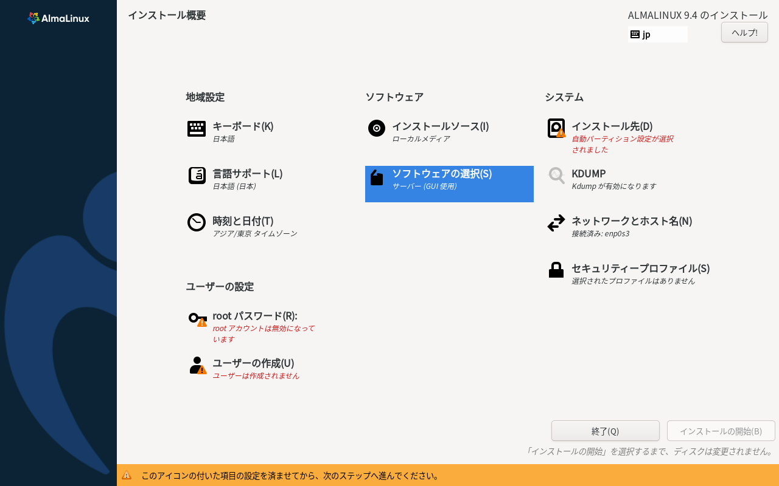Click the jp keyboard layout indicator

(658, 34)
